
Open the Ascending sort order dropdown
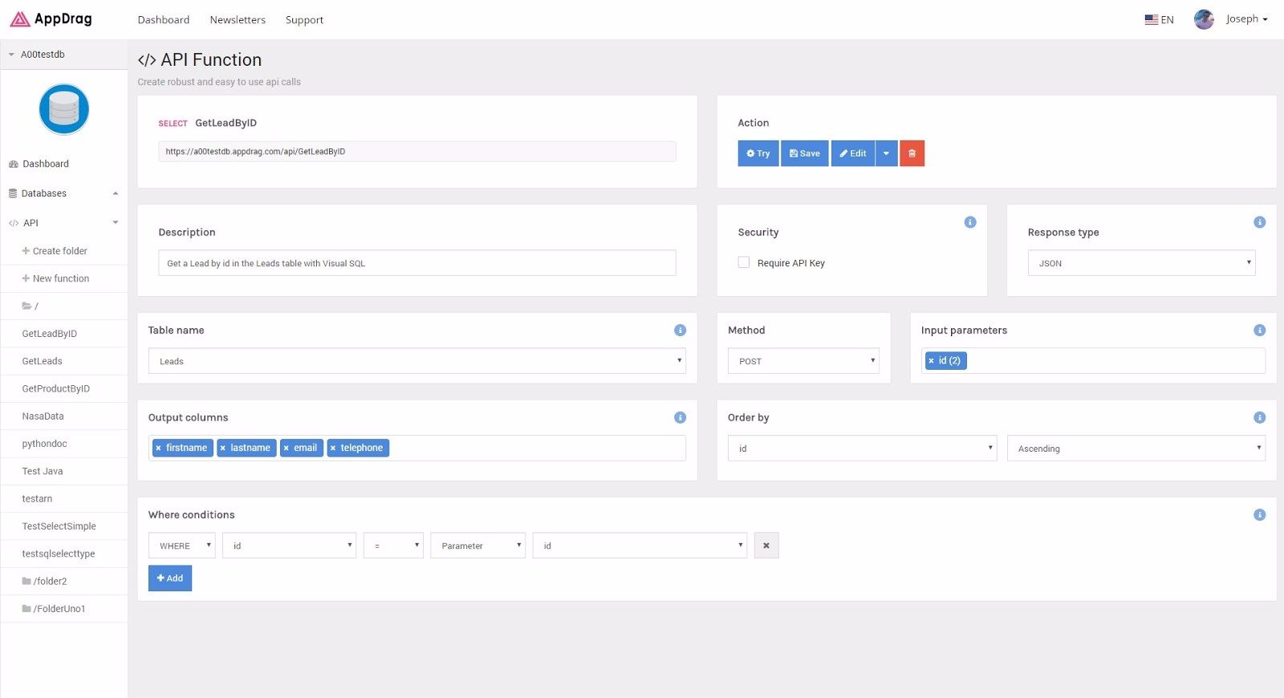click(1136, 448)
